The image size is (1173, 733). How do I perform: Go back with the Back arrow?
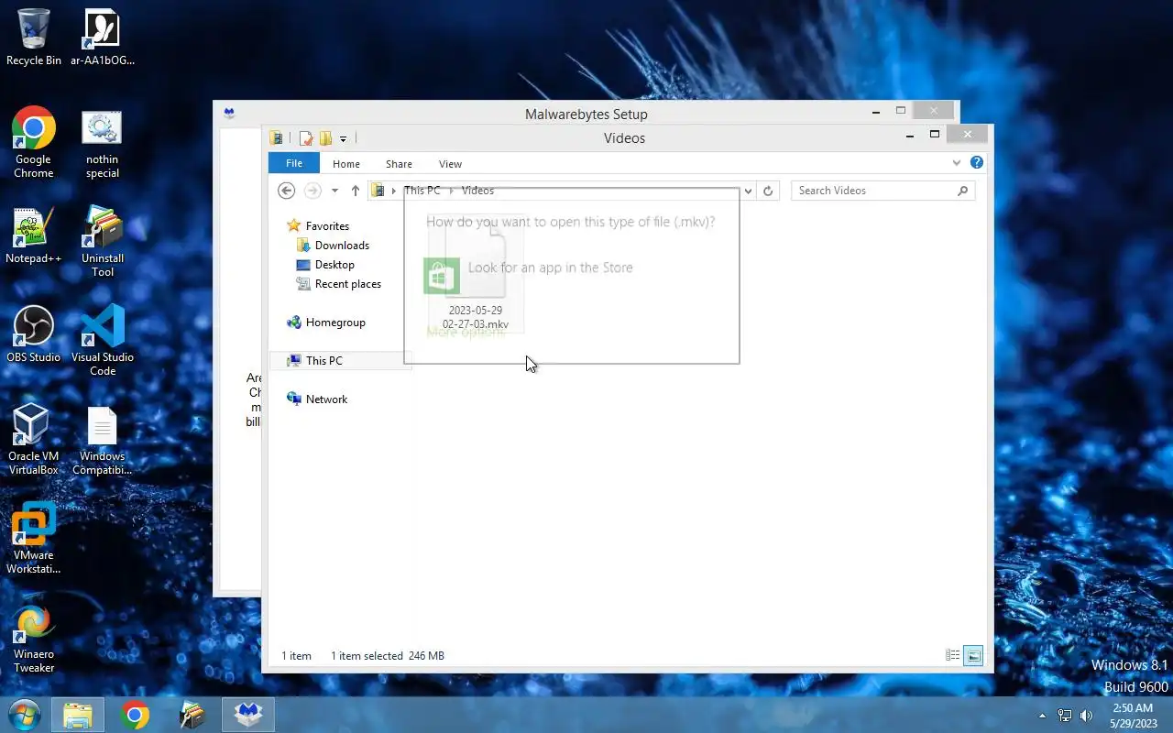coord(286,191)
